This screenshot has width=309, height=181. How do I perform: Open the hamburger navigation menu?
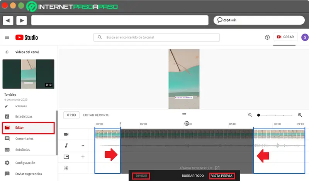point(7,37)
